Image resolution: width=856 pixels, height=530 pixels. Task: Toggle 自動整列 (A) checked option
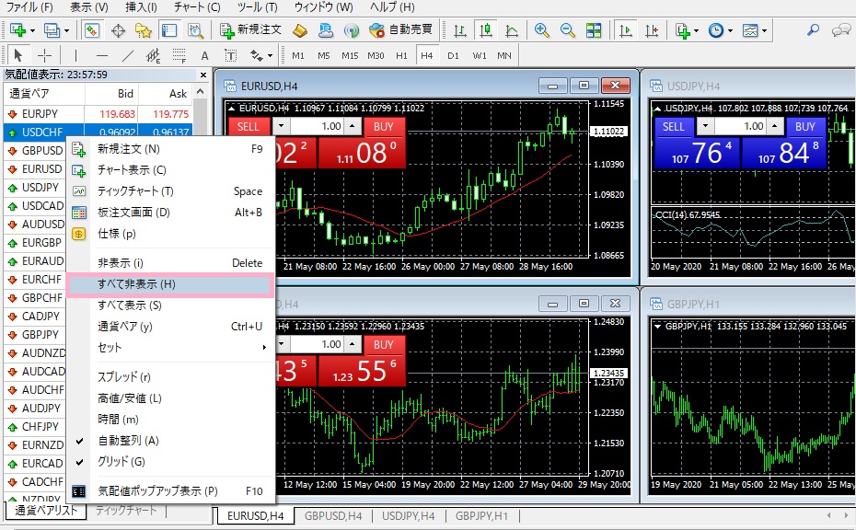click(169, 441)
